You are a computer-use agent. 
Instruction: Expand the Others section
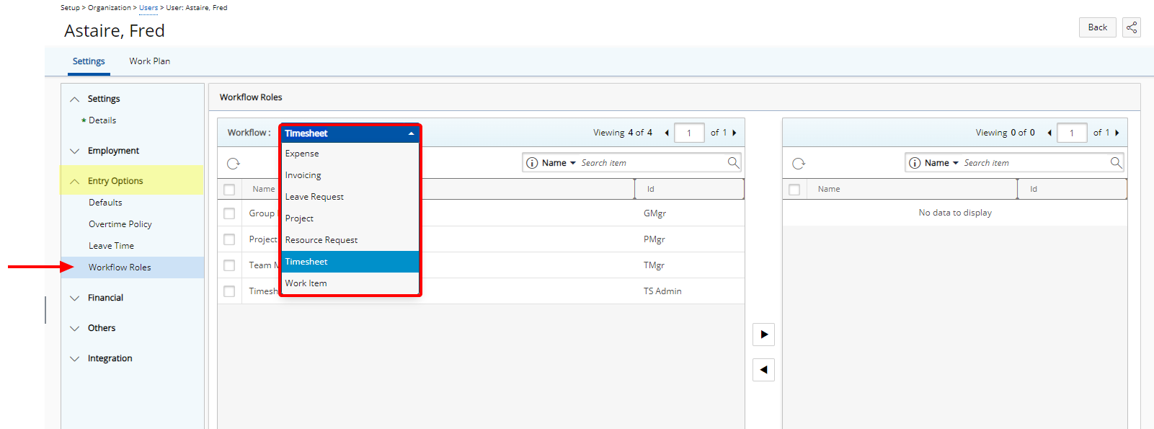75,329
